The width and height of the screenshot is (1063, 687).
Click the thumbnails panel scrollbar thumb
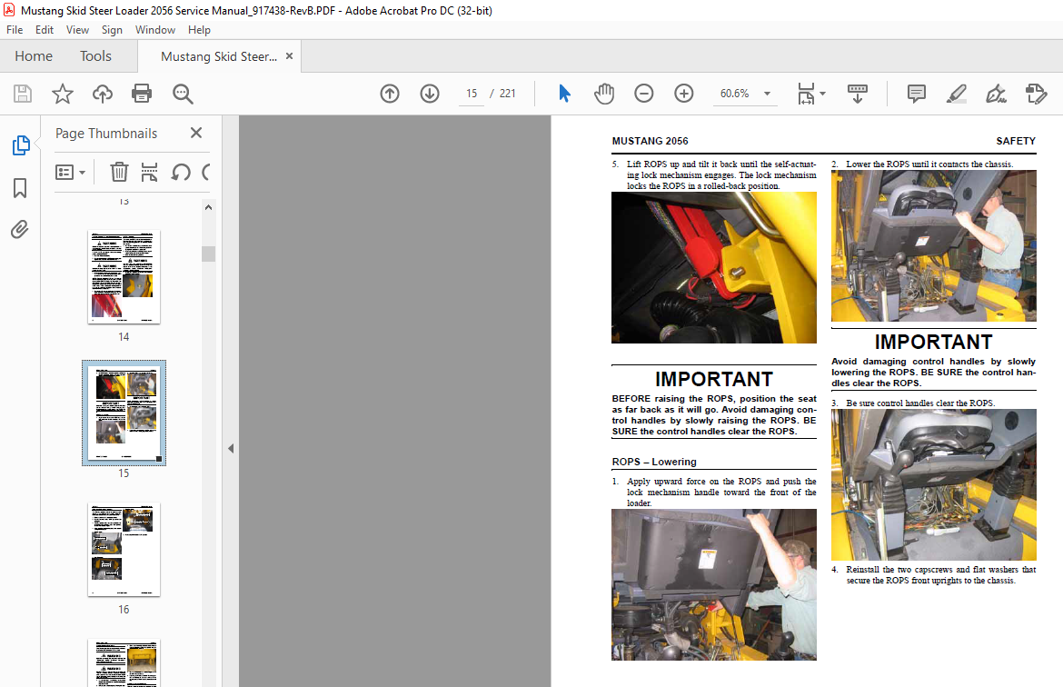point(208,254)
